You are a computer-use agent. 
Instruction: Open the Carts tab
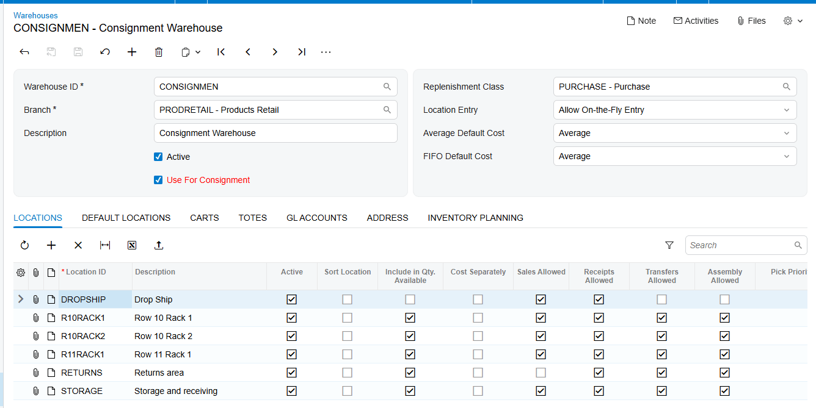coord(205,218)
